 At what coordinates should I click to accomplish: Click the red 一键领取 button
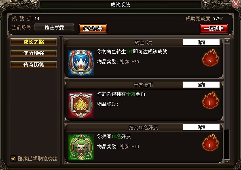[x=214, y=28]
